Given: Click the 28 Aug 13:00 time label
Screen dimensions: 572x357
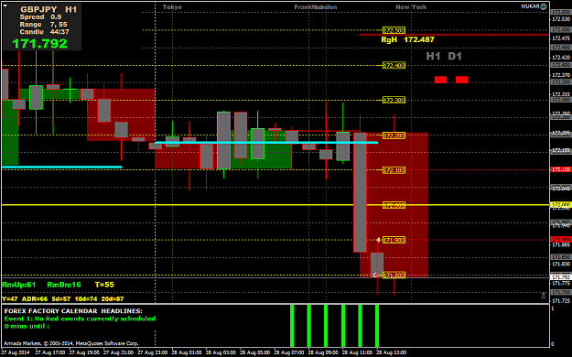Looking at the screenshot, I should tap(392, 352).
